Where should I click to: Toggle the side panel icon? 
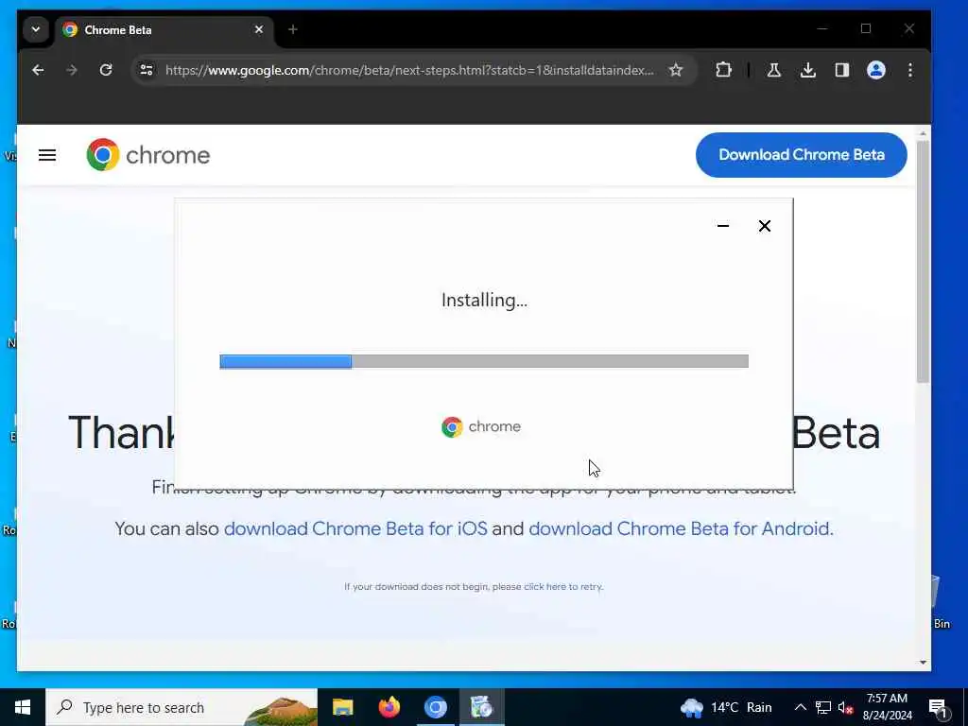tap(842, 70)
